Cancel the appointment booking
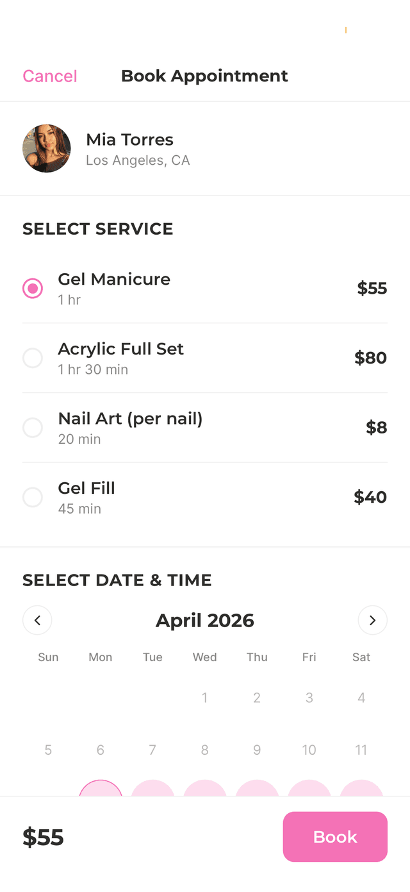This screenshot has width=410, height=892. (x=49, y=76)
